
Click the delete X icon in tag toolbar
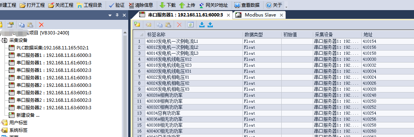(x=179, y=25)
